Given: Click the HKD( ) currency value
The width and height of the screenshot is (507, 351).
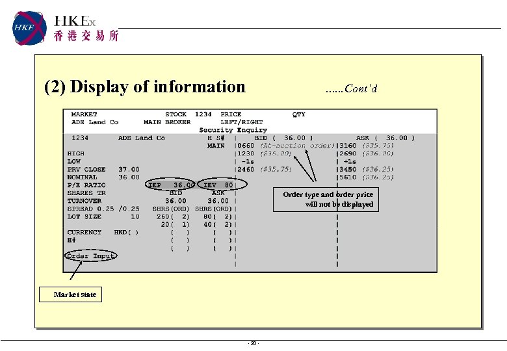Looking at the screenshot, I should pyautogui.click(x=127, y=233).
